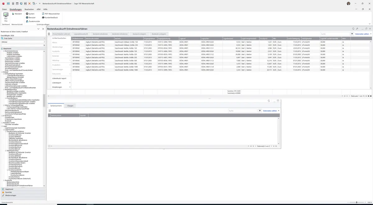Select tree item Rechnungsausgangsbuch
The image size is (373, 205).
pyautogui.click(x=14, y=67)
